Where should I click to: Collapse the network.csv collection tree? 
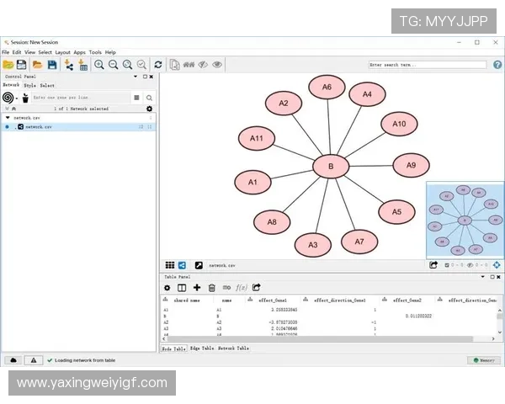click(8, 118)
